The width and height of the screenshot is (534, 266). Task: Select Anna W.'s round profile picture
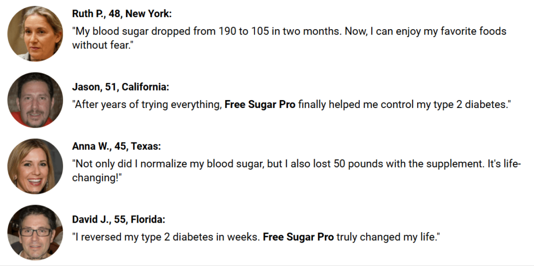point(35,166)
